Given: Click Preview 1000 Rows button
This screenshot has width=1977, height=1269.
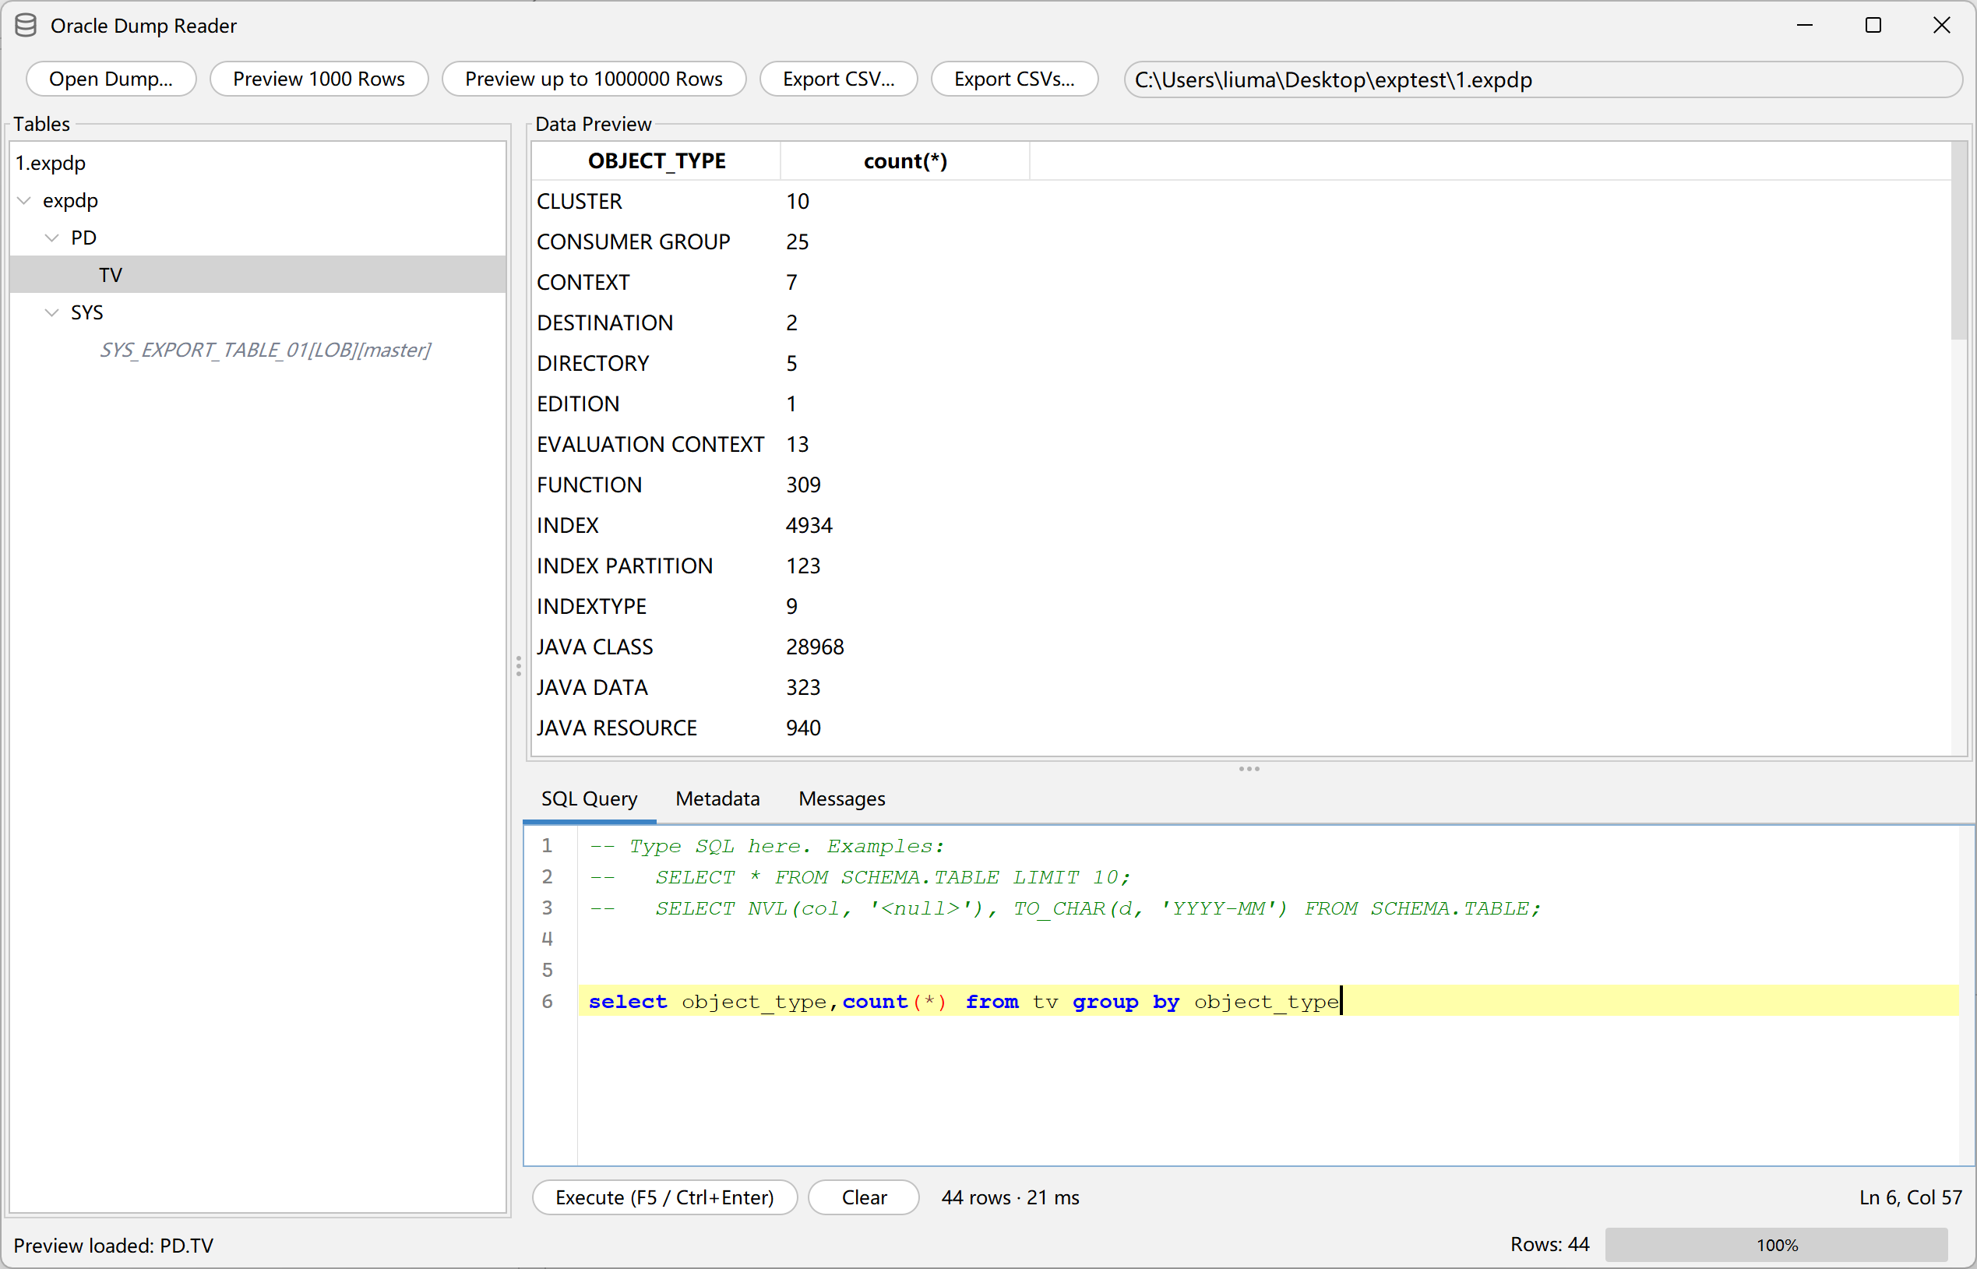Looking at the screenshot, I should [319, 79].
